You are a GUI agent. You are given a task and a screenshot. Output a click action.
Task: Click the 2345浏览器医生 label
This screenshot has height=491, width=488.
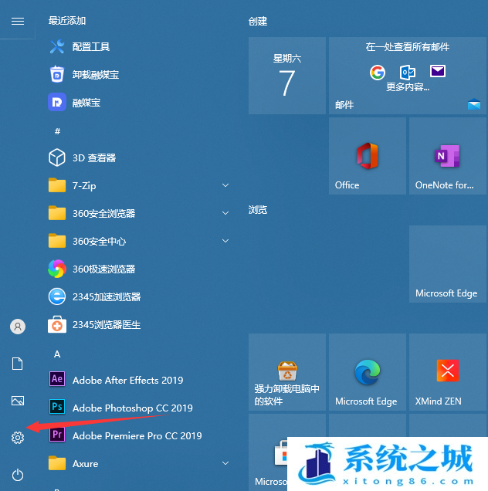(107, 325)
